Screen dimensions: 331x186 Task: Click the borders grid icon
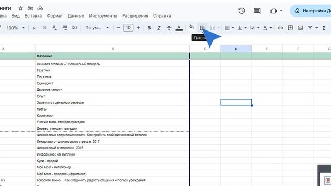[202, 28]
